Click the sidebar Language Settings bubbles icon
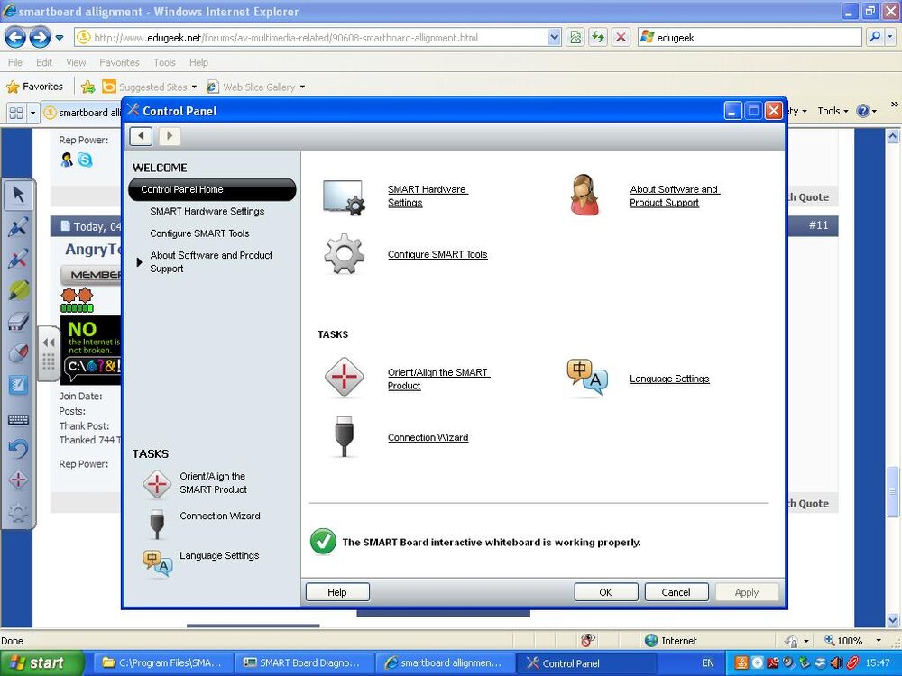This screenshot has width=902, height=676. (x=157, y=562)
